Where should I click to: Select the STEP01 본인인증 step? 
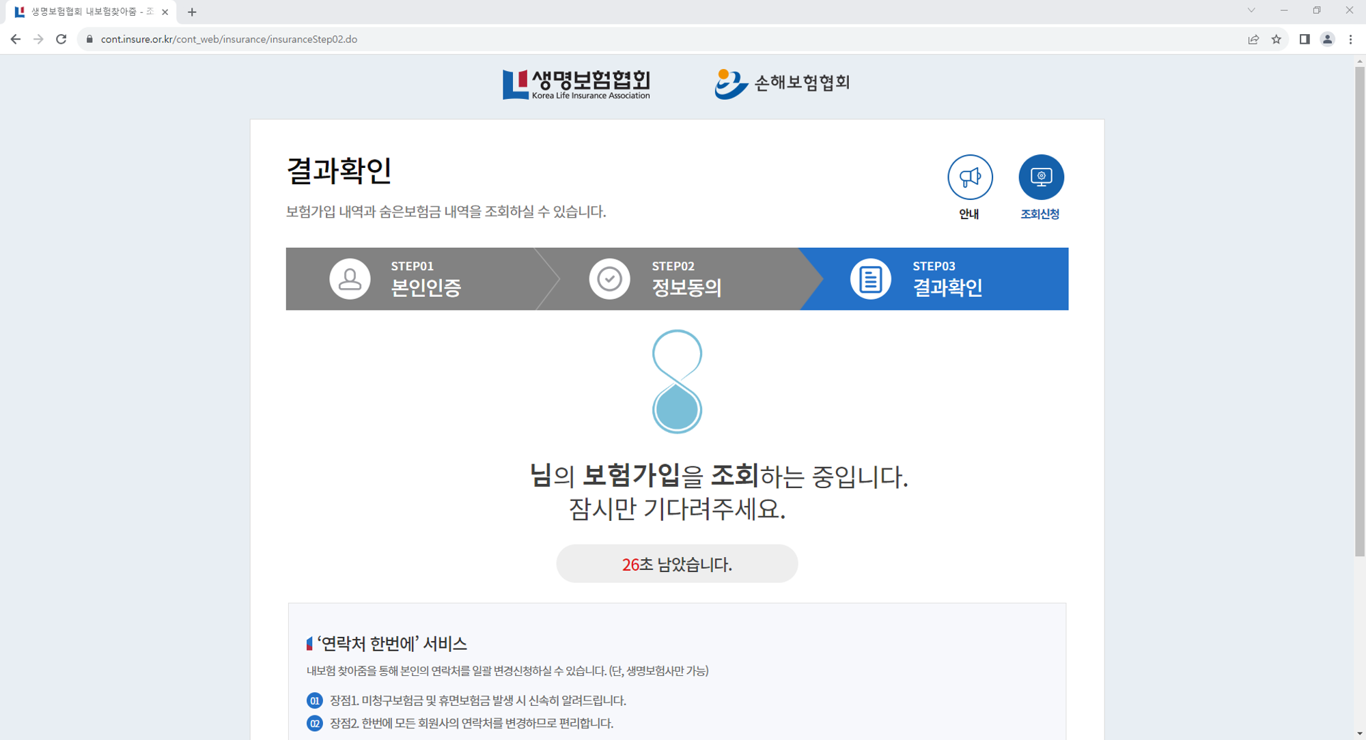click(413, 279)
